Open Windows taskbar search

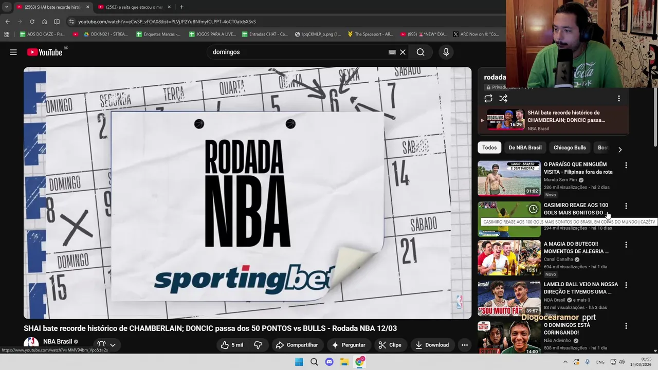(x=314, y=362)
